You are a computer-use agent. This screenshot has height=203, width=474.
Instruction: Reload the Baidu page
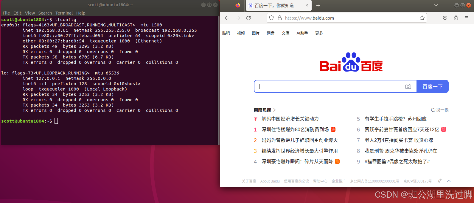click(248, 18)
